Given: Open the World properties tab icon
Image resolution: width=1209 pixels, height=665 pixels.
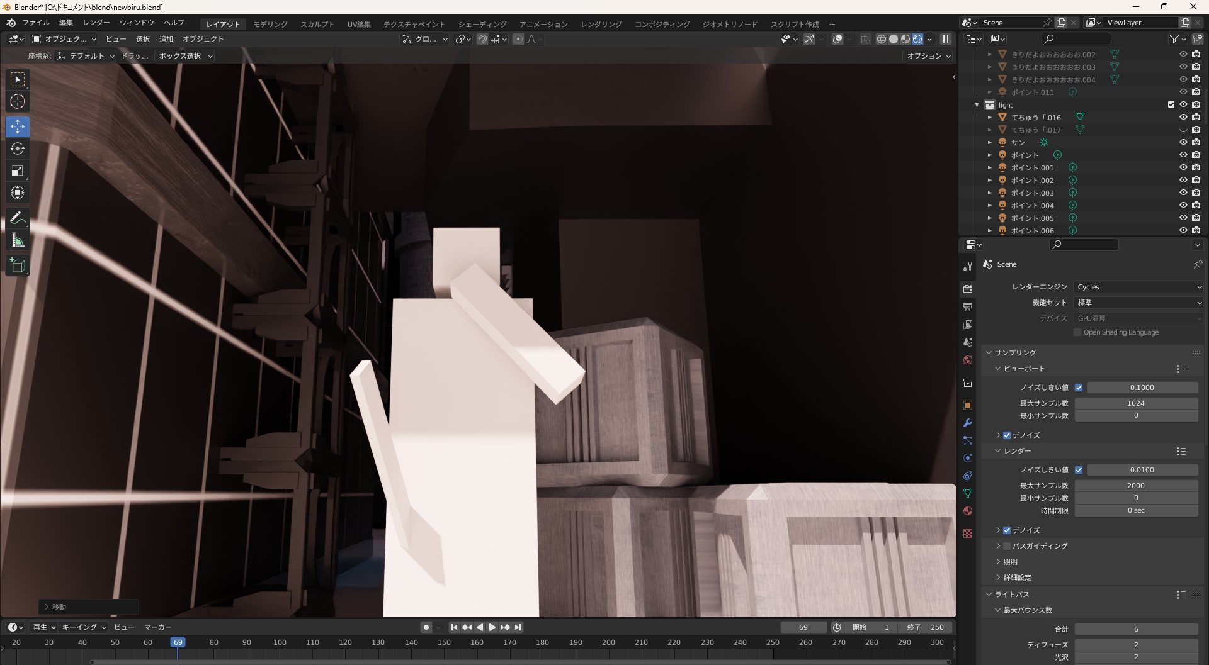Looking at the screenshot, I should 968,360.
